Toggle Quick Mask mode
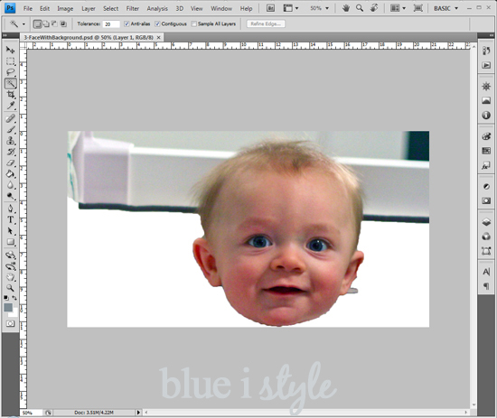Viewport: 497px width, 418px height. pyautogui.click(x=11, y=323)
